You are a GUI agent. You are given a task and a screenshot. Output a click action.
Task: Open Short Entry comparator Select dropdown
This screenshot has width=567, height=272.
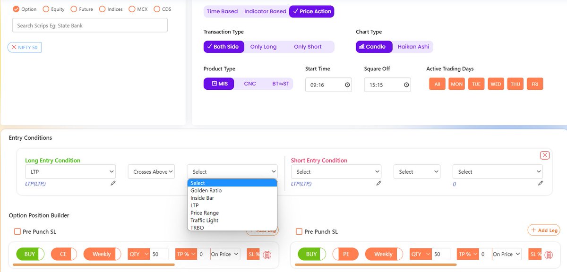click(x=417, y=172)
